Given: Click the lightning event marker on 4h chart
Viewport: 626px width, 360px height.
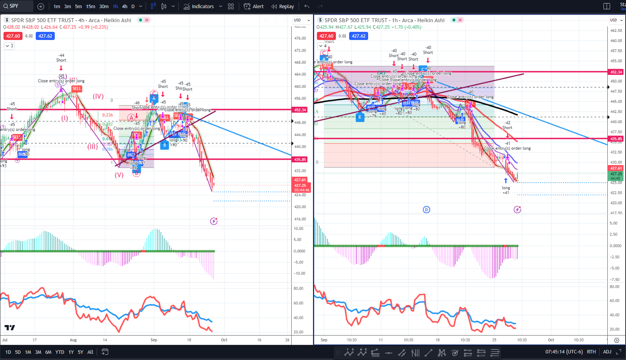Looking at the screenshot, I should [214, 221].
